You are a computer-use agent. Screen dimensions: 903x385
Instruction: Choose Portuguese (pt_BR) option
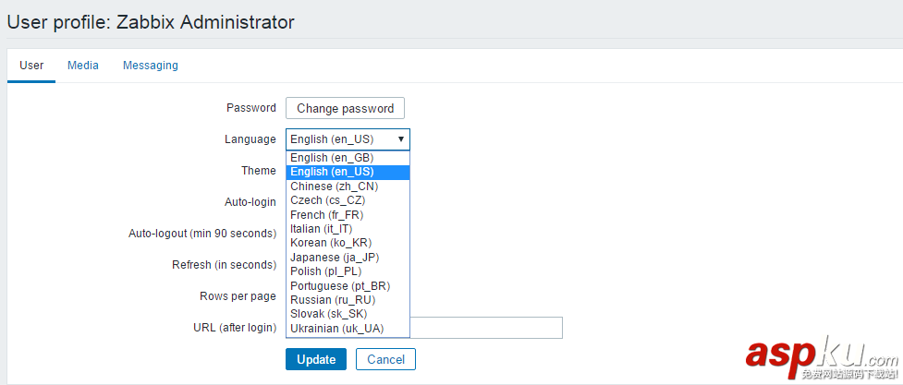point(340,286)
